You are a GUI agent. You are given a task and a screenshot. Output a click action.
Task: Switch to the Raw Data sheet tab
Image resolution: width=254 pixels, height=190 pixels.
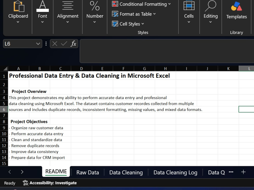(88, 172)
